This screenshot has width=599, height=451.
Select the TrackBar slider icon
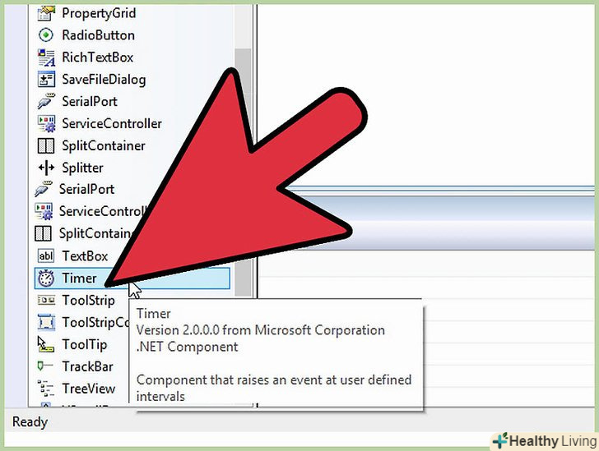(x=45, y=366)
